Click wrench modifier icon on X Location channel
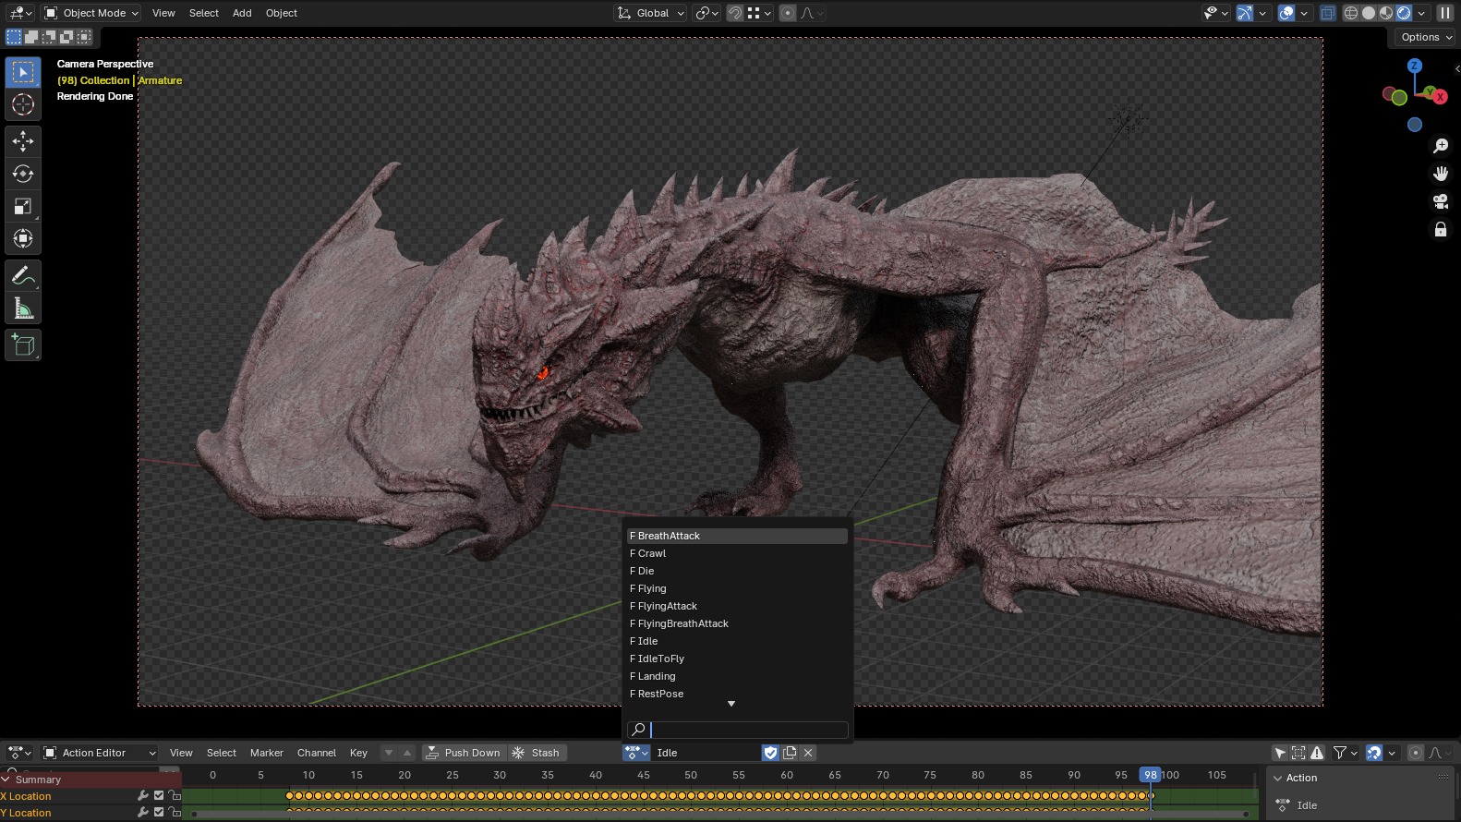Screen dimensions: 1461x822 [x=143, y=795]
